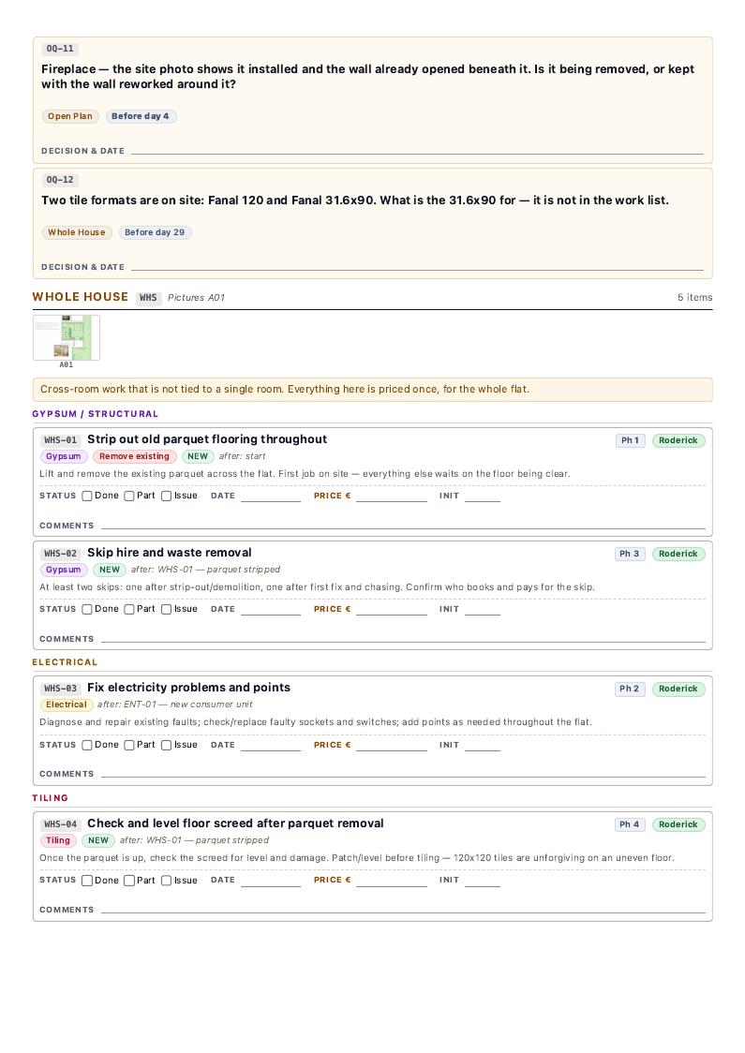The height and width of the screenshot is (1053, 745).
Task: Click the Decision & Date line for OQ-11
Action: pos(417,151)
